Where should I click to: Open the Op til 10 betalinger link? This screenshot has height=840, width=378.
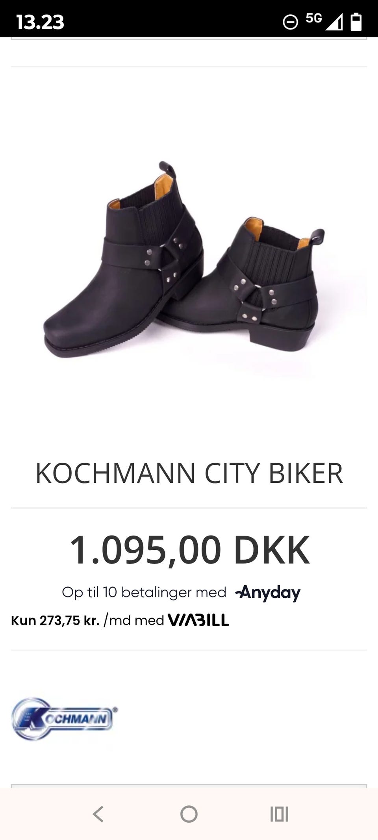click(x=144, y=592)
